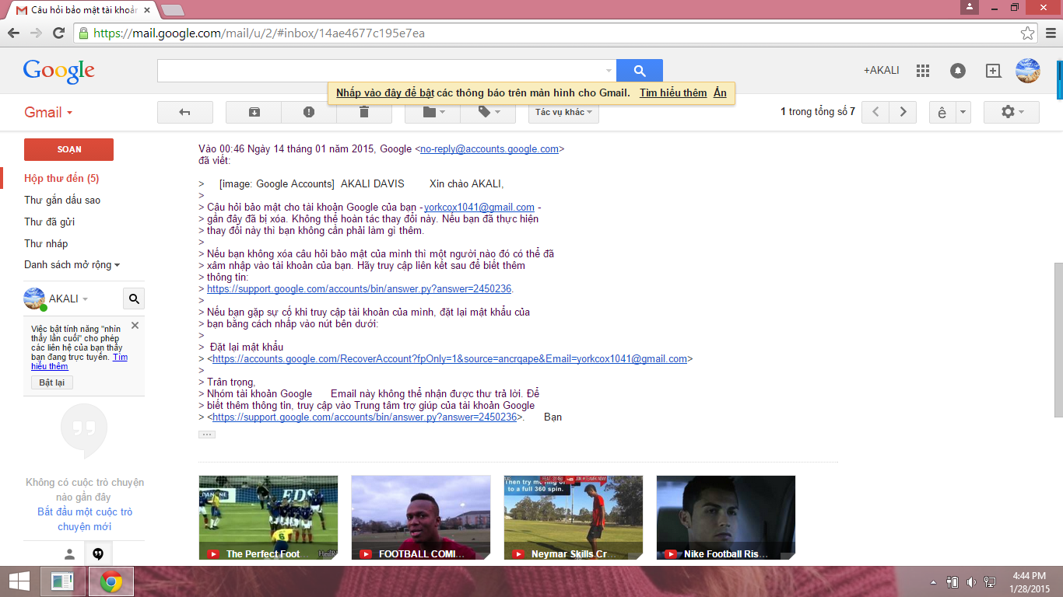Report spam with the exclamation icon
The image size is (1063, 597).
click(309, 112)
